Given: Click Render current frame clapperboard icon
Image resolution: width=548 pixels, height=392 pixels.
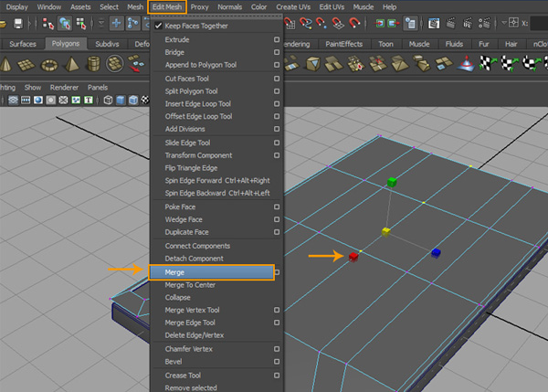Looking at the screenshot, I should (x=451, y=24).
